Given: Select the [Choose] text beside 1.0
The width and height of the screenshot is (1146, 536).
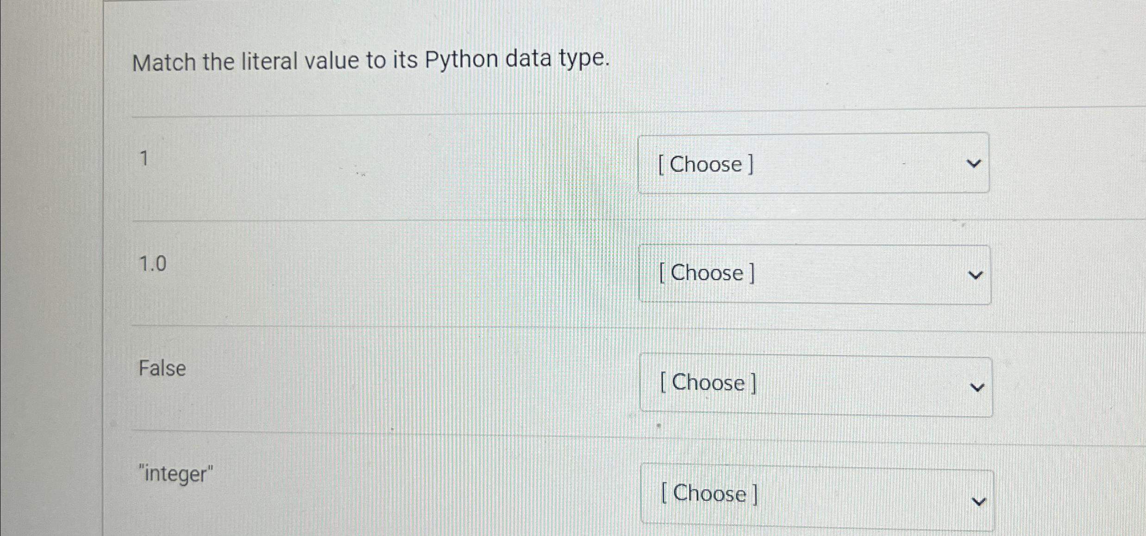Looking at the screenshot, I should pos(707,273).
